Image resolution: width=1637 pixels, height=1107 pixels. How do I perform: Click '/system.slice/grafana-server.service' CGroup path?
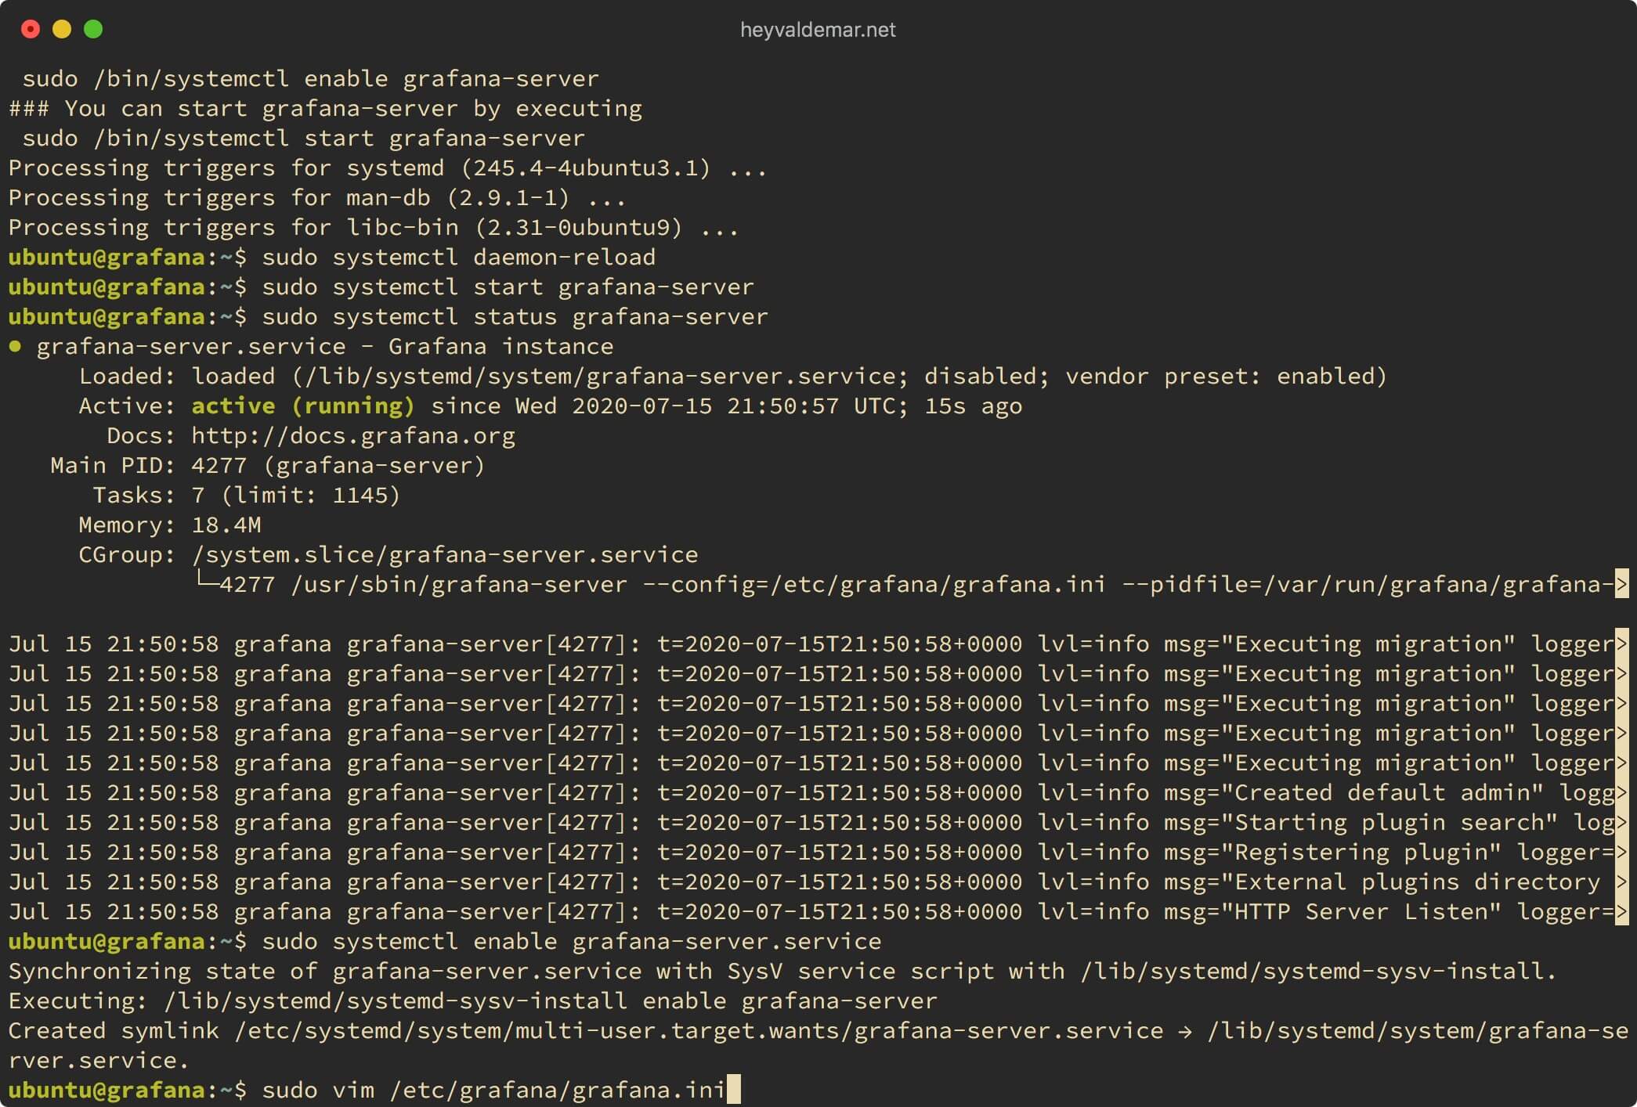click(445, 554)
